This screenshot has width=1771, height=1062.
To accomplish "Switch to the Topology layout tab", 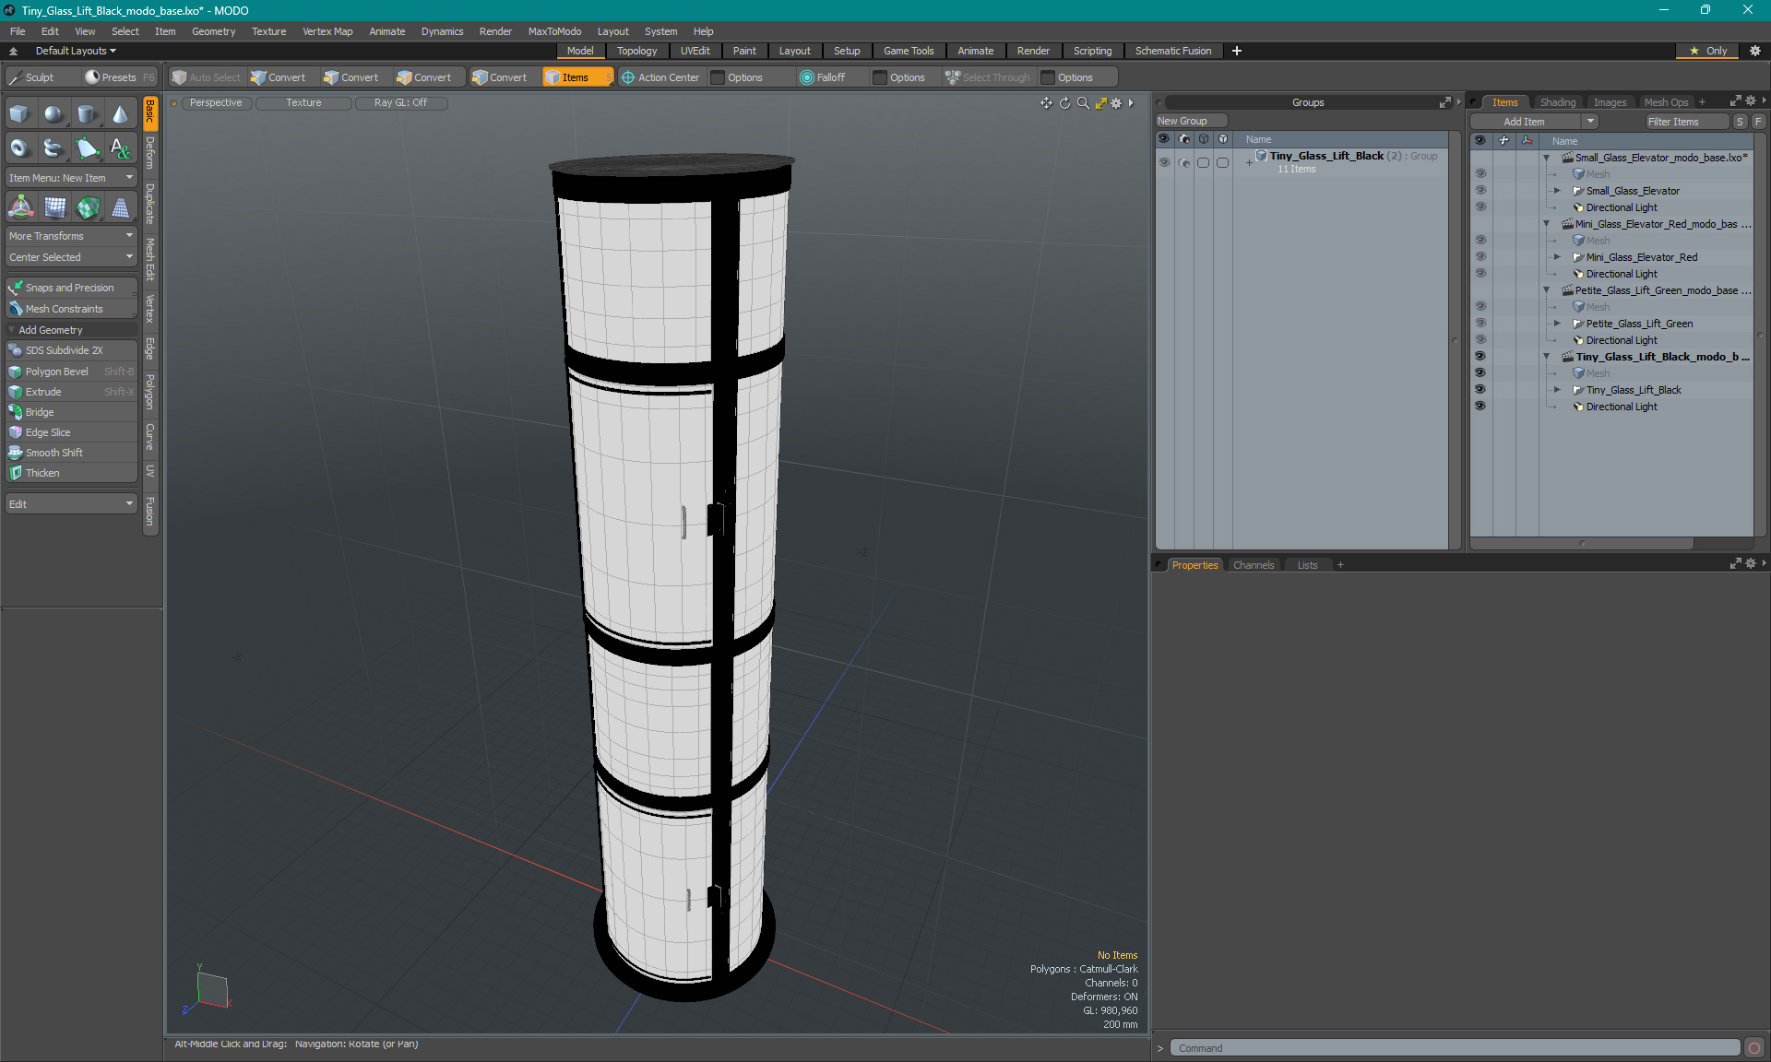I will point(637,51).
